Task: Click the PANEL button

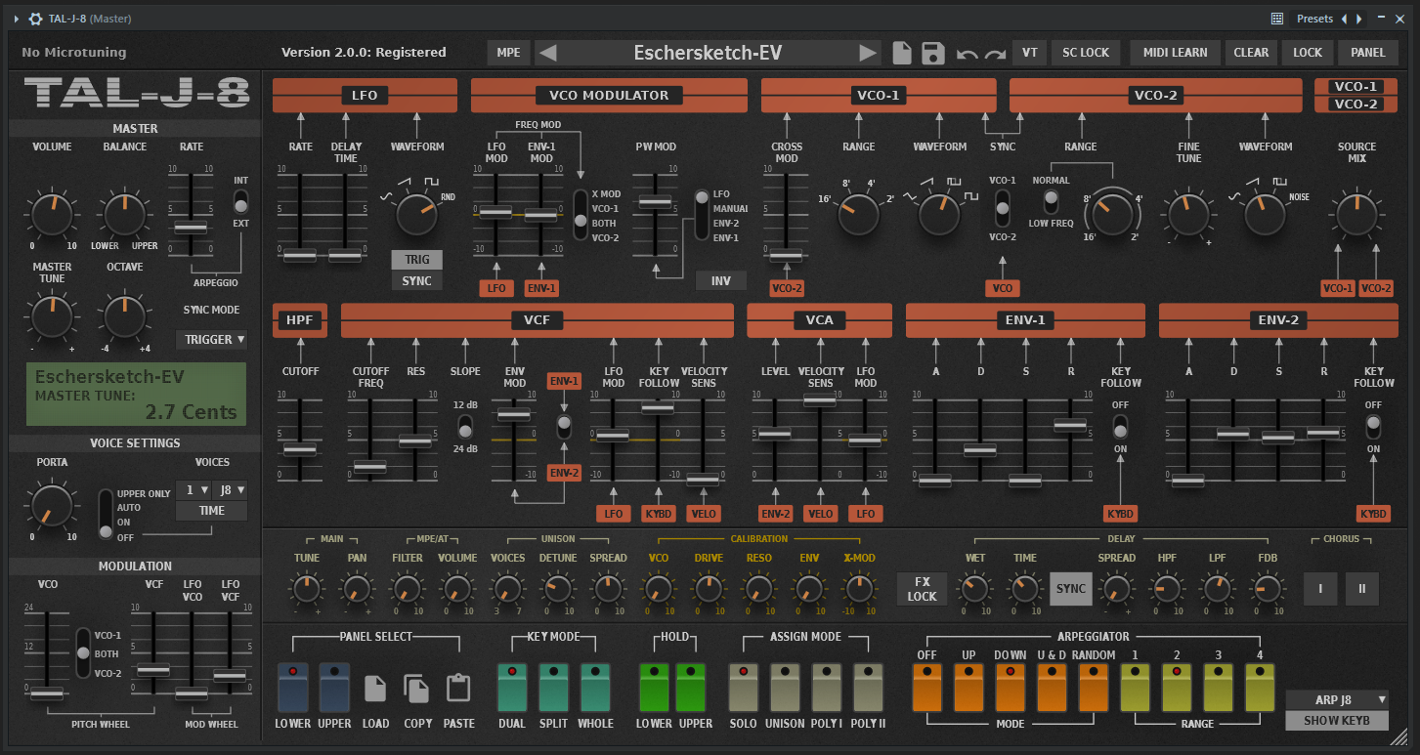Action: pos(1368,53)
